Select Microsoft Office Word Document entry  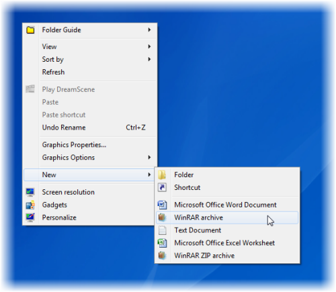227,205
